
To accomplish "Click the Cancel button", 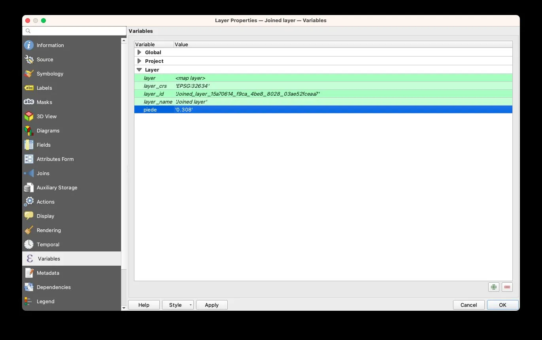I will tap(468, 305).
